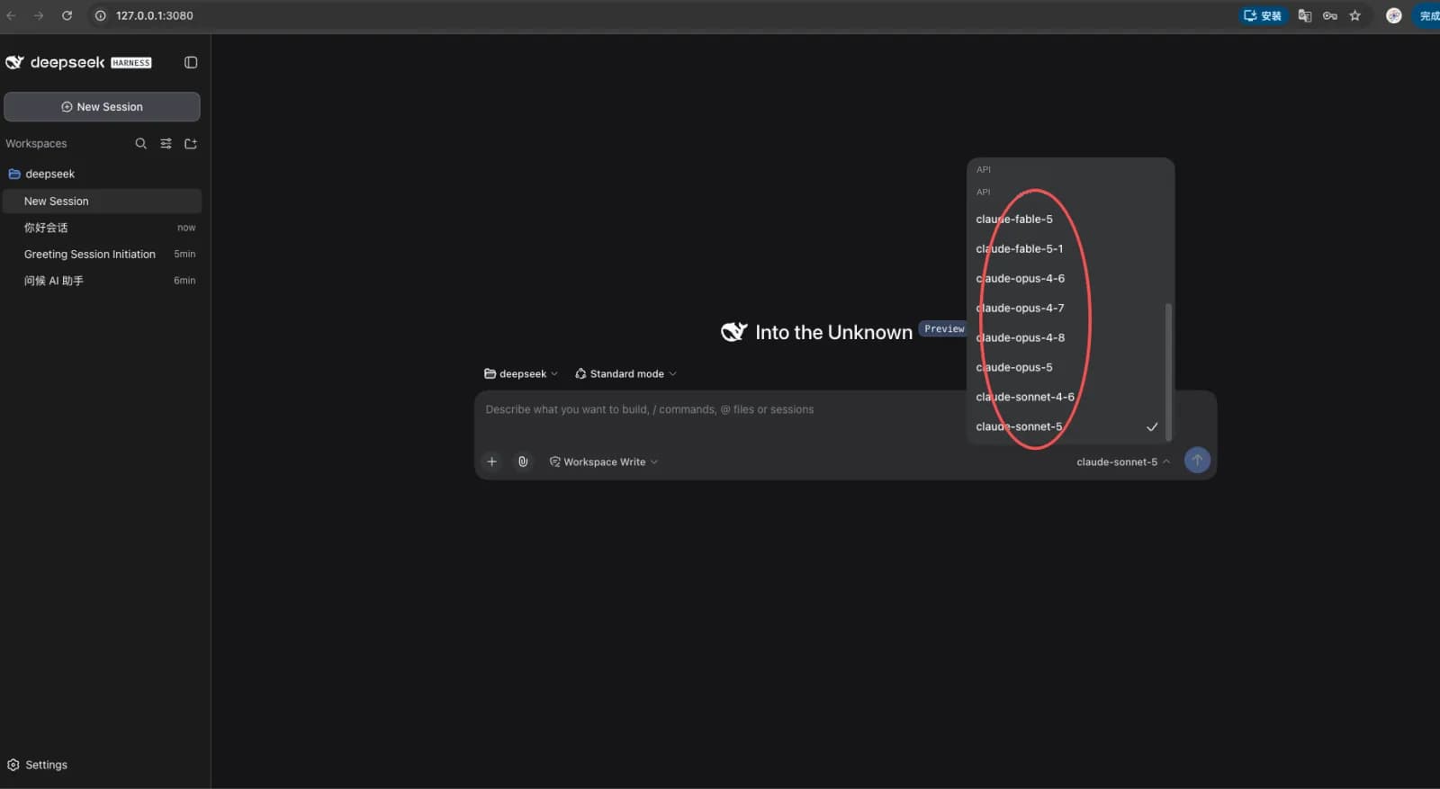Focus the prompt description input field

point(720,409)
